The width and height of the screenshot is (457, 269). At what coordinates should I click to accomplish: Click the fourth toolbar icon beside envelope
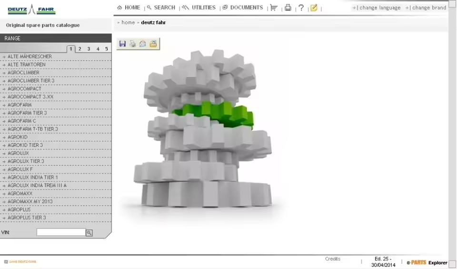pyautogui.click(x=153, y=44)
